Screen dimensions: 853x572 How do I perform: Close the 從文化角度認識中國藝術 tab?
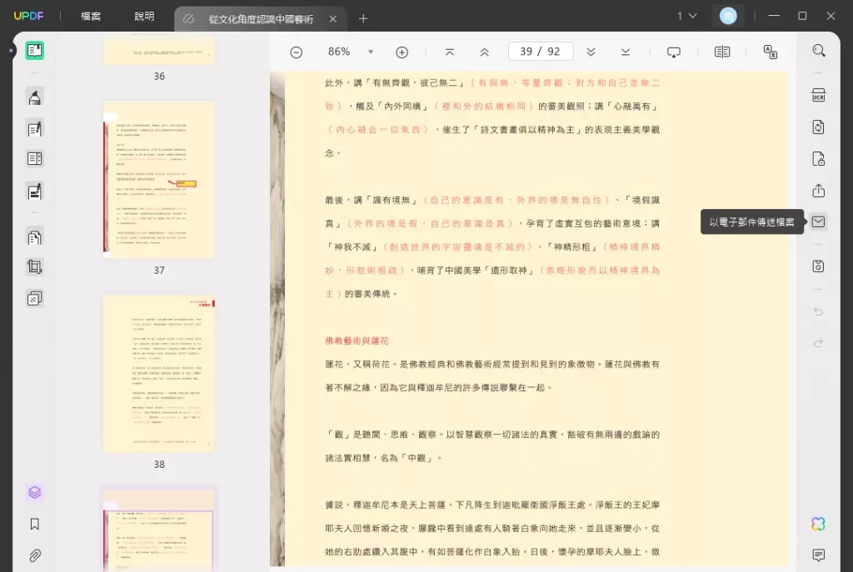pos(333,19)
